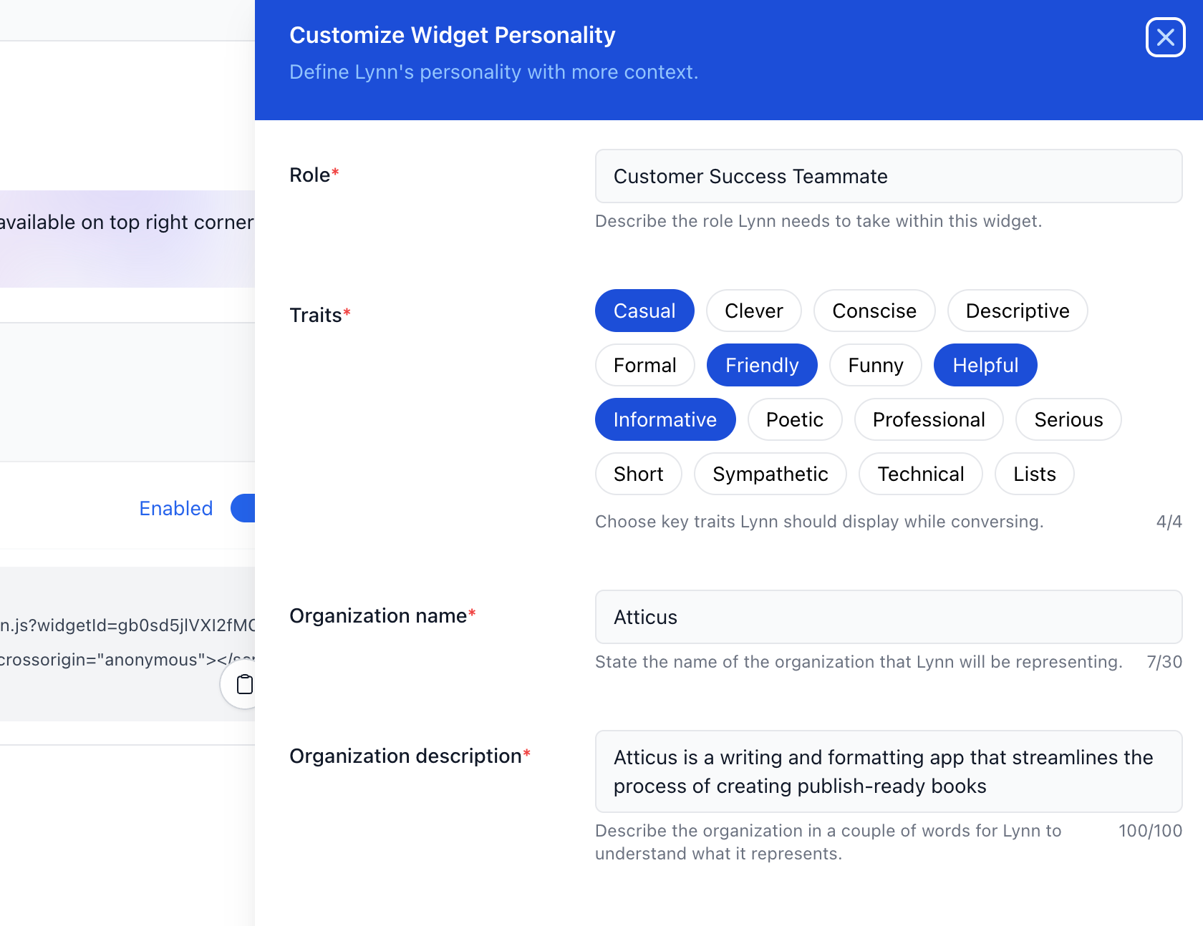1203x926 pixels.
Task: Focus the Organization name field
Action: click(x=888, y=617)
